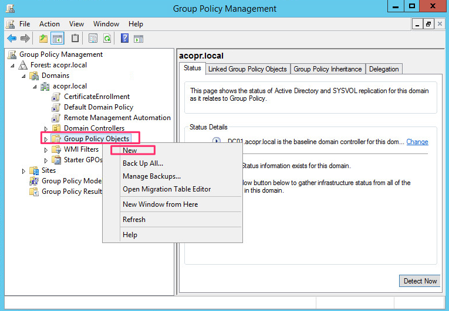Viewport: 449px width, 311px height.
Task: Click the Properties sheet toolbar icon
Action: [93, 38]
